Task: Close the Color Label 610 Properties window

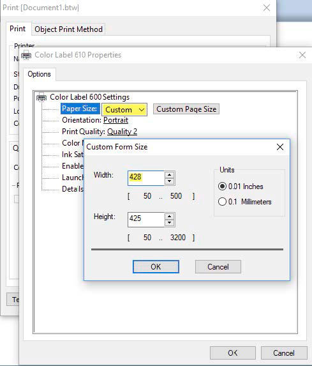Action: 302,55
